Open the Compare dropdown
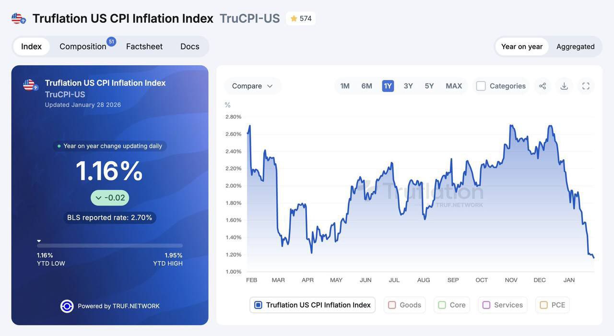Screen dimensions: 614x336 (x=252, y=86)
